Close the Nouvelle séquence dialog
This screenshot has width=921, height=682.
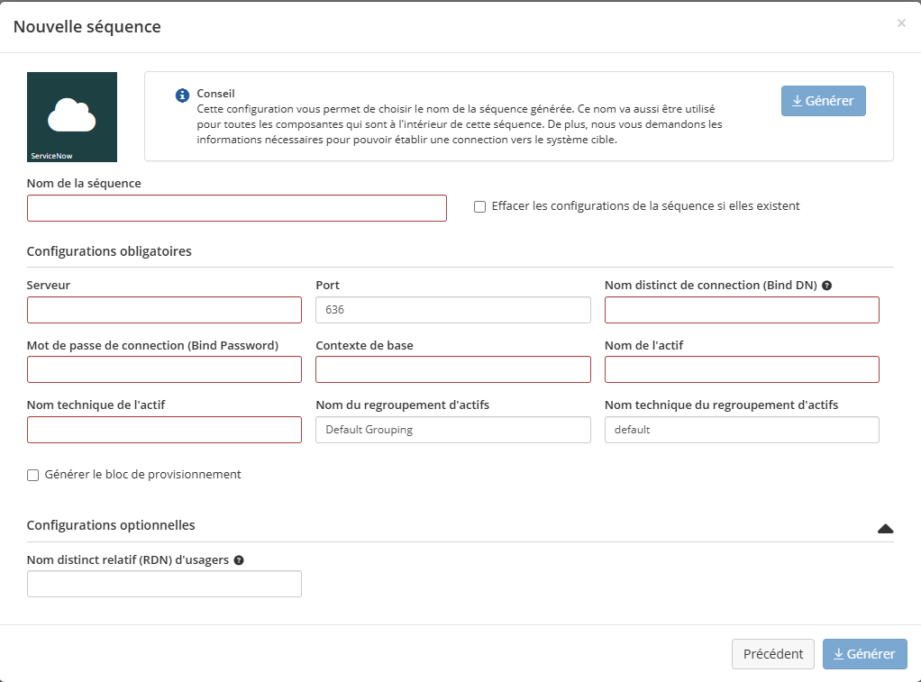coord(901,23)
